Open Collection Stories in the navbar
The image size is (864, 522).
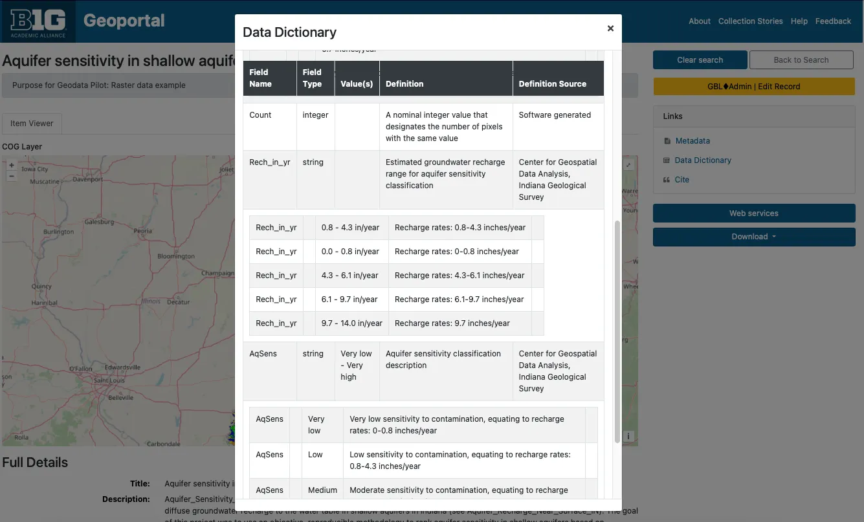click(750, 21)
